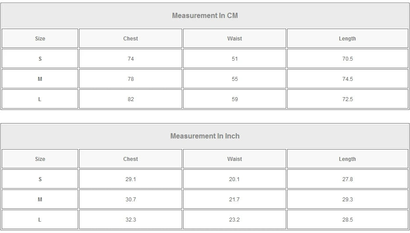
Task: Select the Chest header in the CM table
Action: (x=130, y=39)
